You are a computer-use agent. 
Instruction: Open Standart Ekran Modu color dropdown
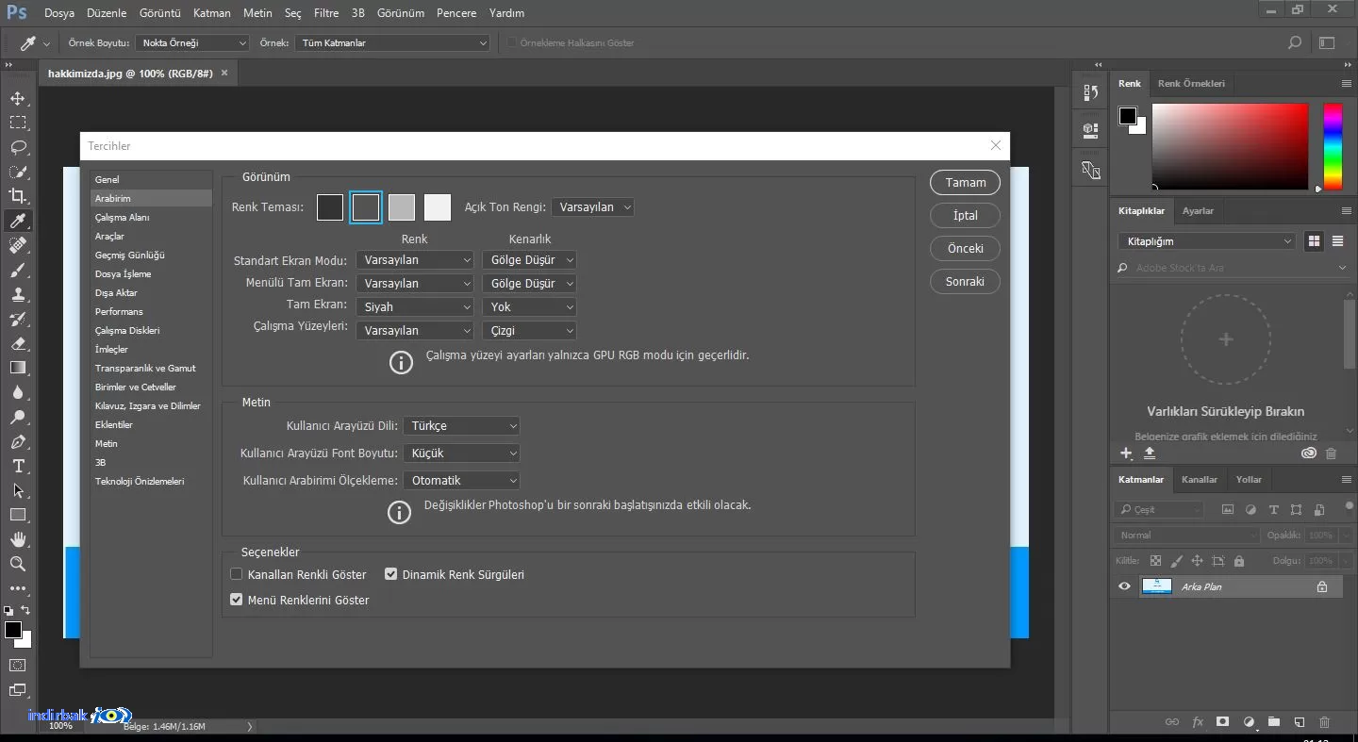click(x=415, y=259)
